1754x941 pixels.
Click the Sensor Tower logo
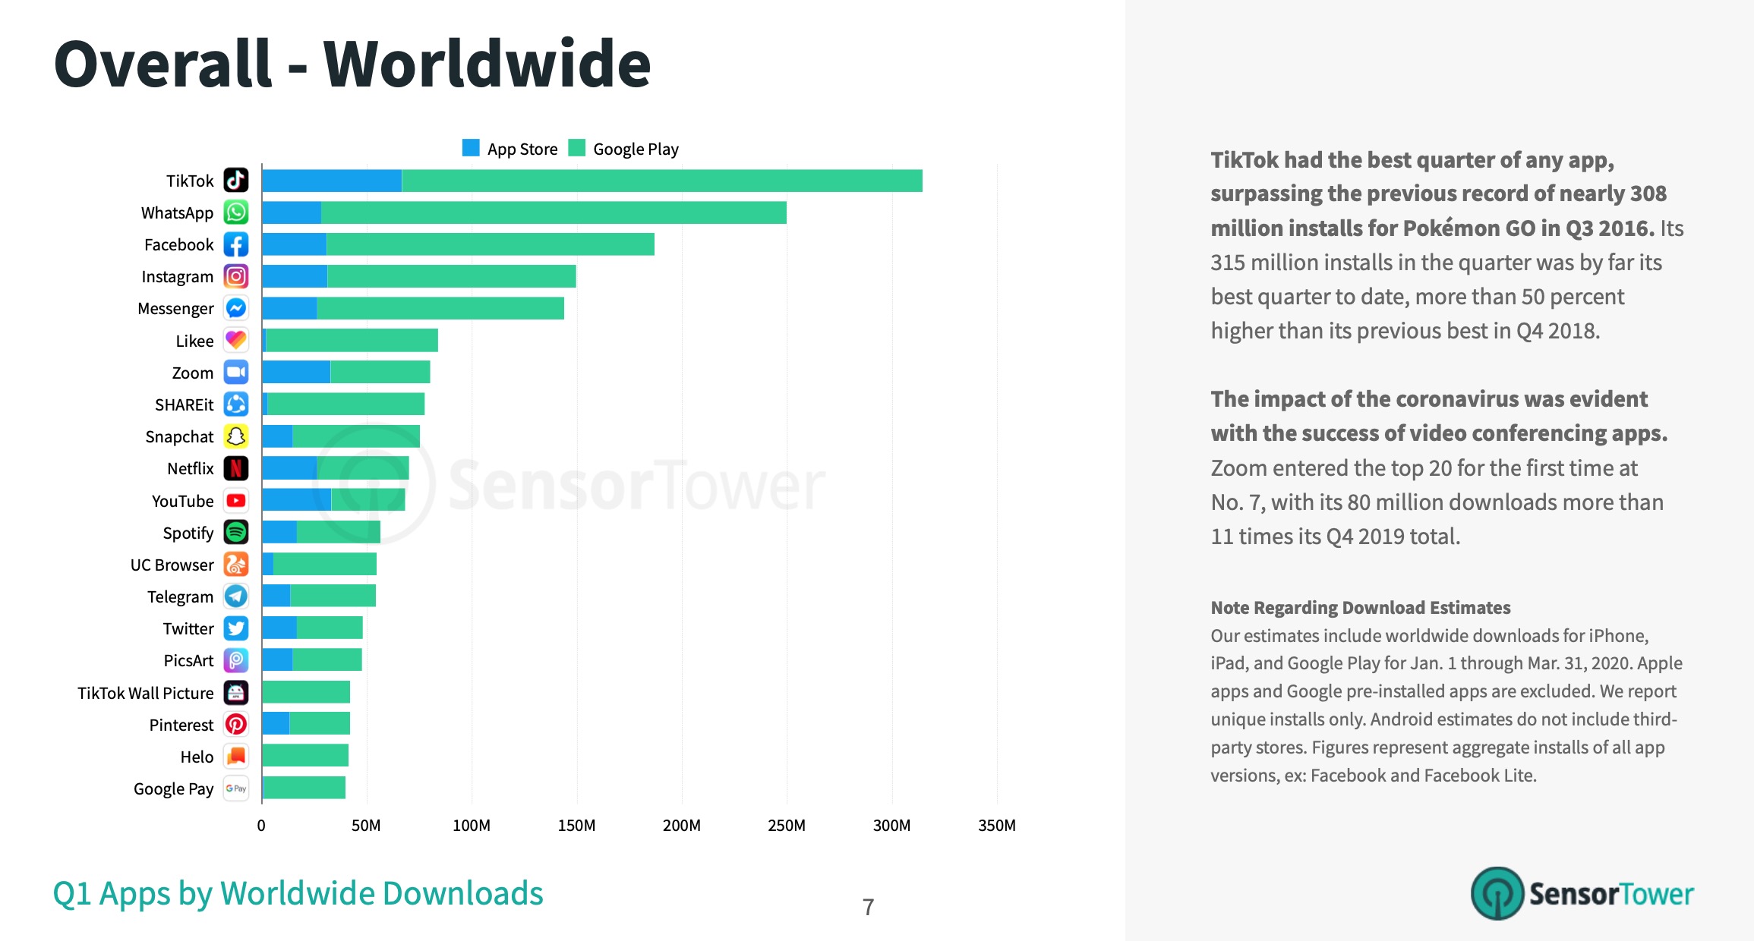point(1582,893)
